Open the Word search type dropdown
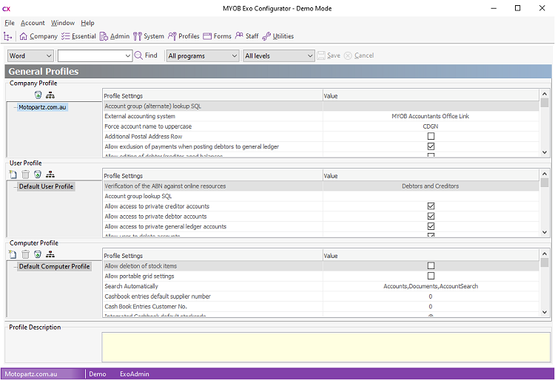 pyautogui.click(x=30, y=56)
